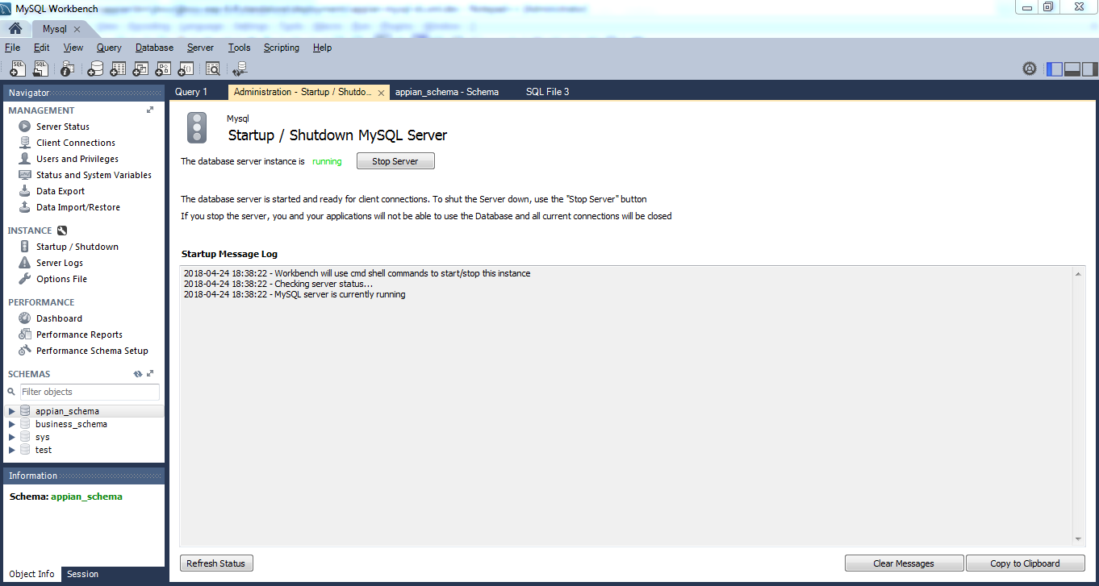Expand the Management section to full panel

[150, 110]
